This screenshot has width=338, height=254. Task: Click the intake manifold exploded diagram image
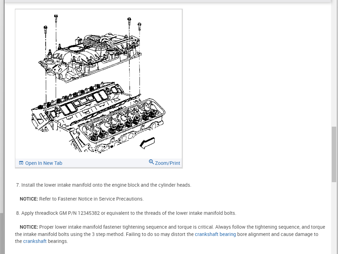[99, 84]
